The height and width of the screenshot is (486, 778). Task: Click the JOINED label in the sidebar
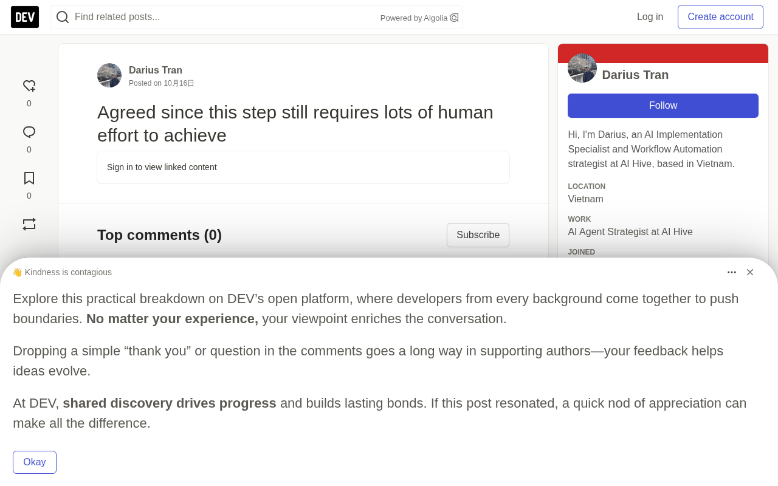582,252
